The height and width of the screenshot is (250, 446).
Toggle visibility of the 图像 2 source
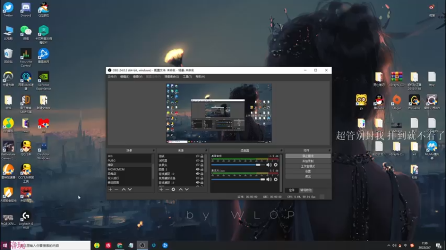tap(197, 169)
